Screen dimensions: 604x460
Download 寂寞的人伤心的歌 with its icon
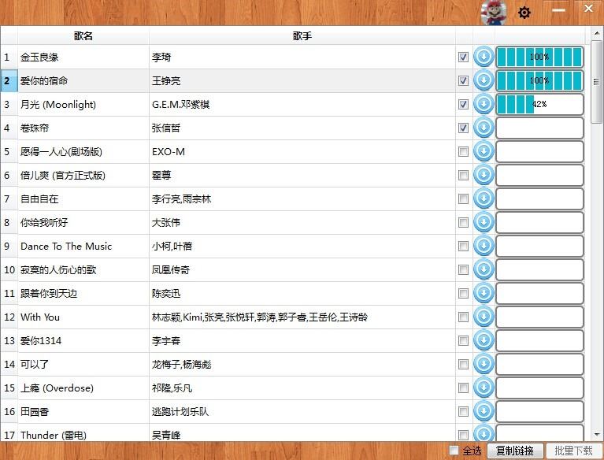[x=484, y=269]
